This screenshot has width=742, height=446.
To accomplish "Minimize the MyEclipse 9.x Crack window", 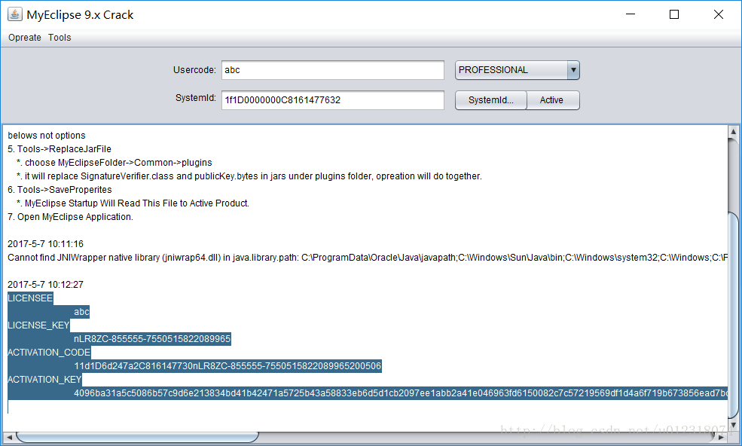I will click(631, 14).
